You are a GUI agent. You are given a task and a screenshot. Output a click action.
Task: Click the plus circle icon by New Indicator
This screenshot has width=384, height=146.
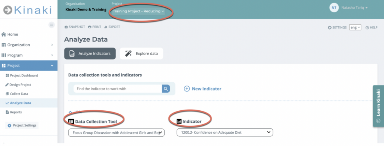click(187, 89)
